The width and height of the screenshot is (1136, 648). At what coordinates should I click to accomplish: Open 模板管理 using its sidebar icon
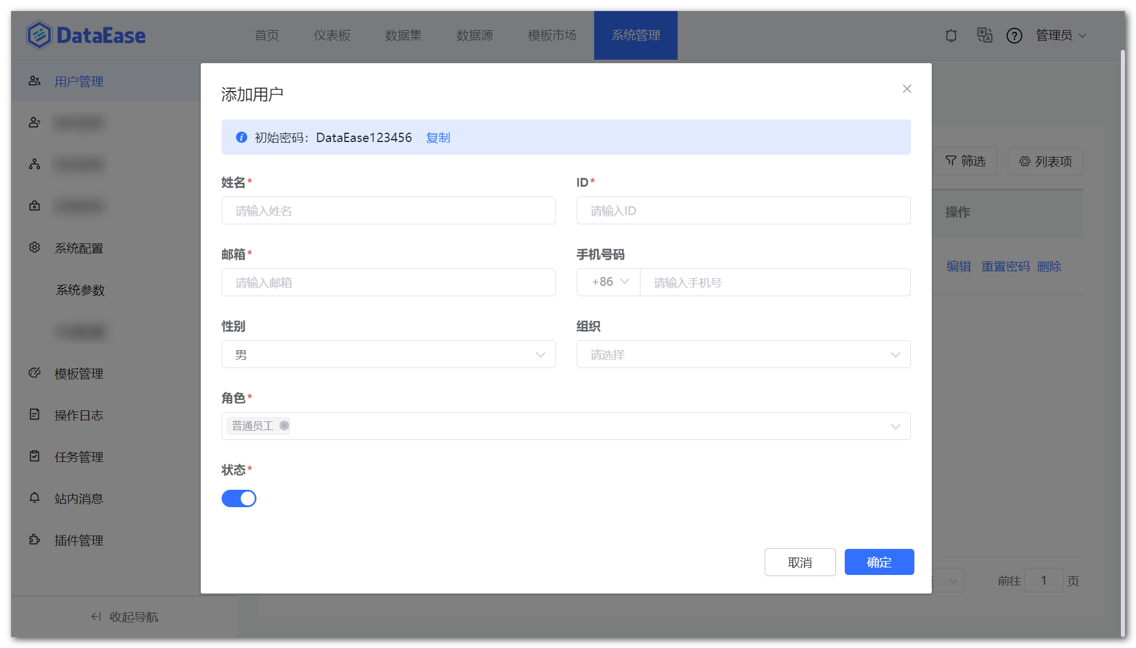click(34, 373)
